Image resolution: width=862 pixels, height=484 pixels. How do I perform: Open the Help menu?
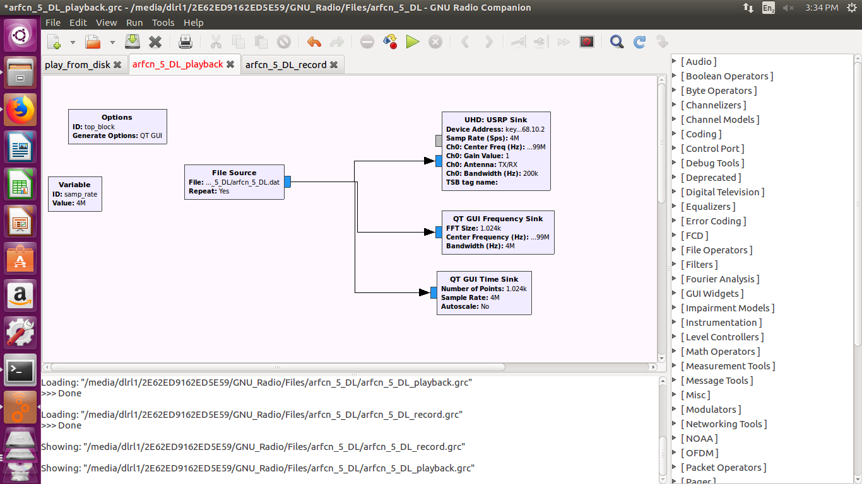coord(194,23)
